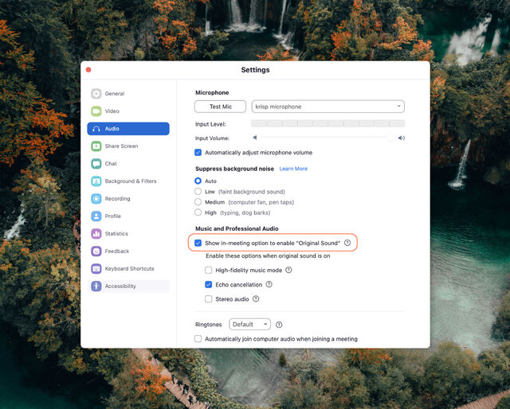Open the Background & Filters icon
510x409 pixels.
[x=96, y=181]
